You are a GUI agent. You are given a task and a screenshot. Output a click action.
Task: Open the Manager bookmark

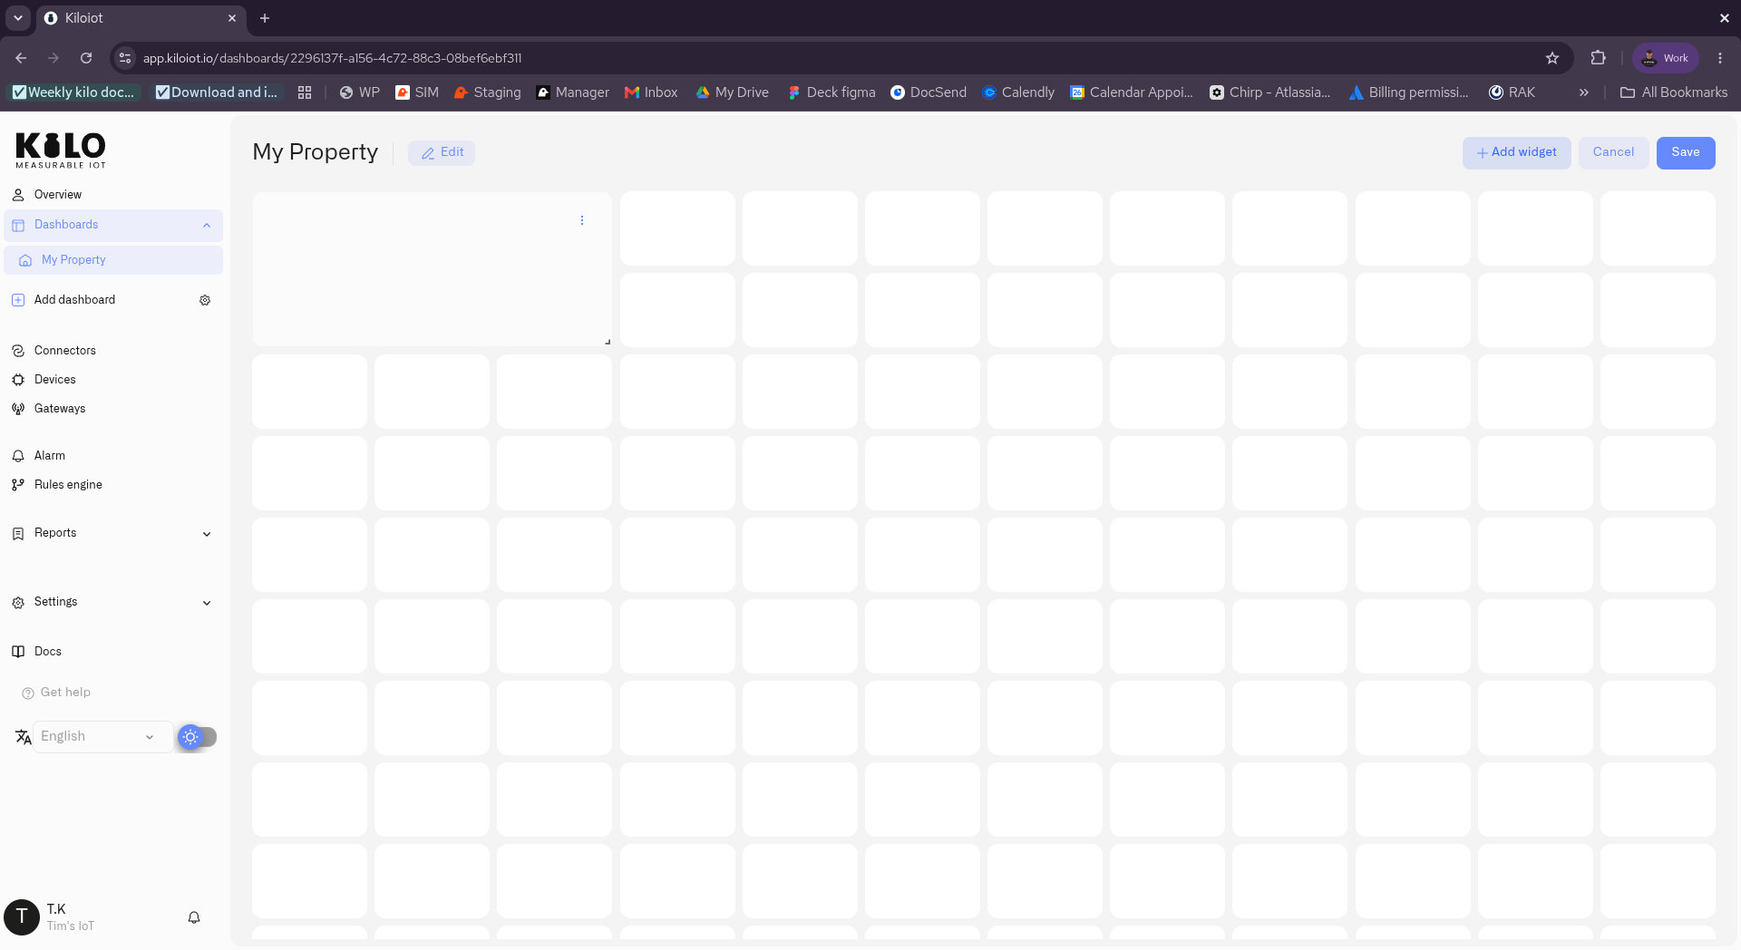click(x=572, y=92)
